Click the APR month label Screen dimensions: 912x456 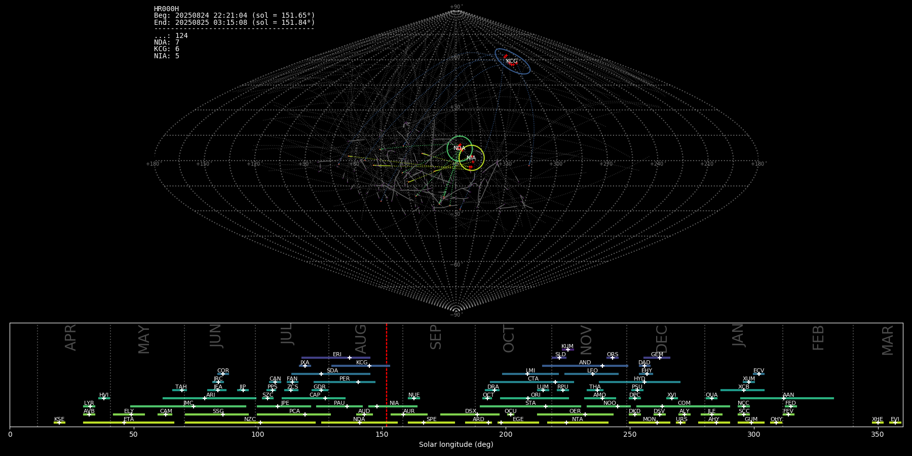[71, 337]
